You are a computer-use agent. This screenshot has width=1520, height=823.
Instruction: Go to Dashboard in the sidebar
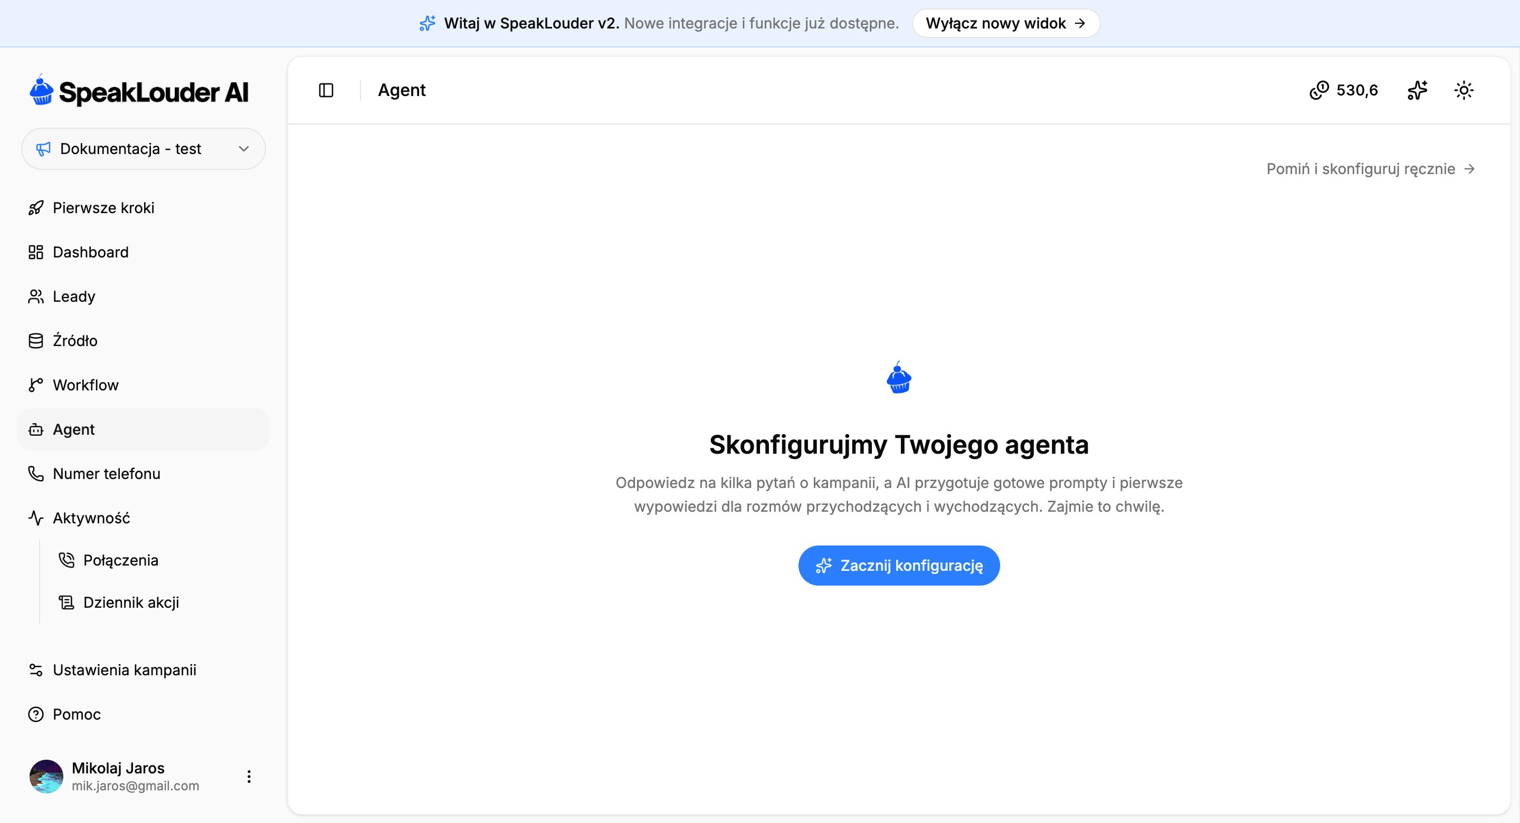point(144,252)
